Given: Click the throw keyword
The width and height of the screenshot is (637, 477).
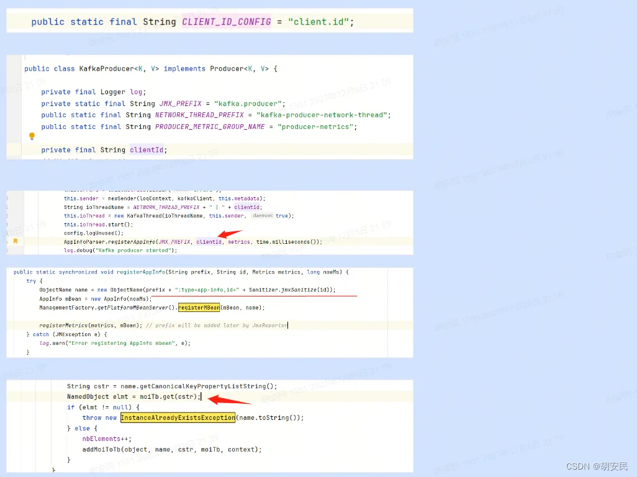Looking at the screenshot, I should pos(92,417).
